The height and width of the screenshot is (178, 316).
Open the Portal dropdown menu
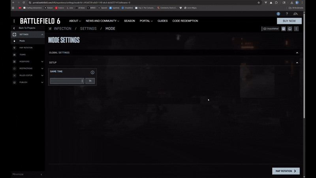click(x=146, y=21)
